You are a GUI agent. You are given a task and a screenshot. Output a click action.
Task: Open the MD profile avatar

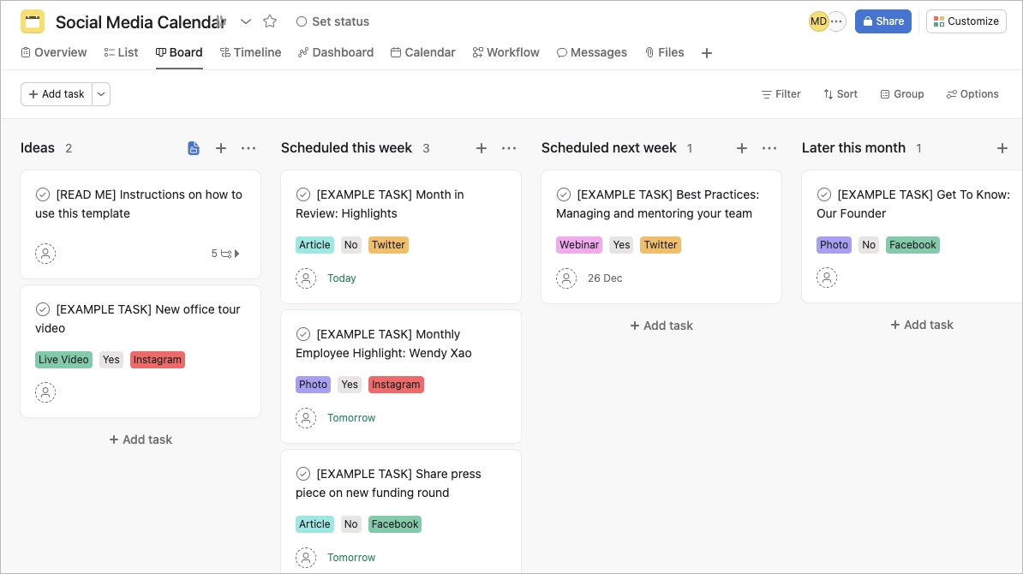[819, 21]
